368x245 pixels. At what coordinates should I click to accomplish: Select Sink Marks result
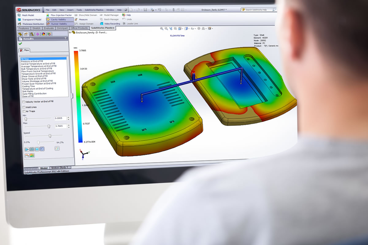(x=28, y=91)
